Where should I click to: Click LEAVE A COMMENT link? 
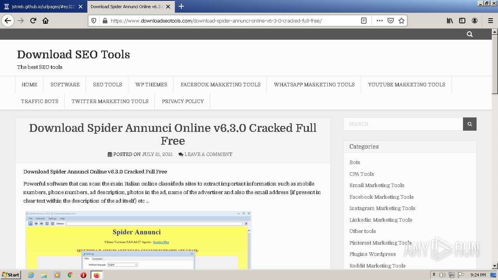[x=208, y=154]
